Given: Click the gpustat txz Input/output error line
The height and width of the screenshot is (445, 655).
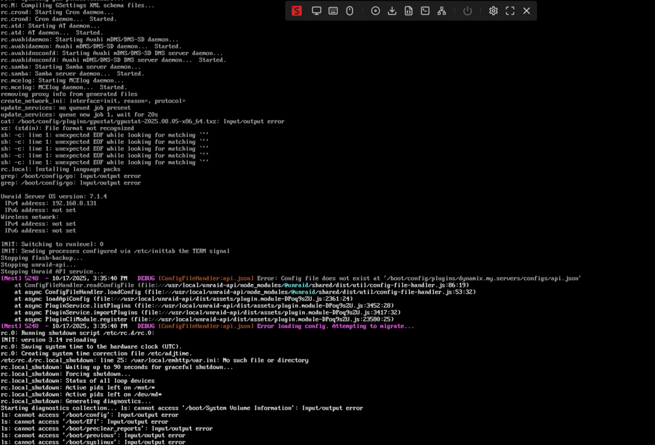Looking at the screenshot, I should (x=142, y=122).
